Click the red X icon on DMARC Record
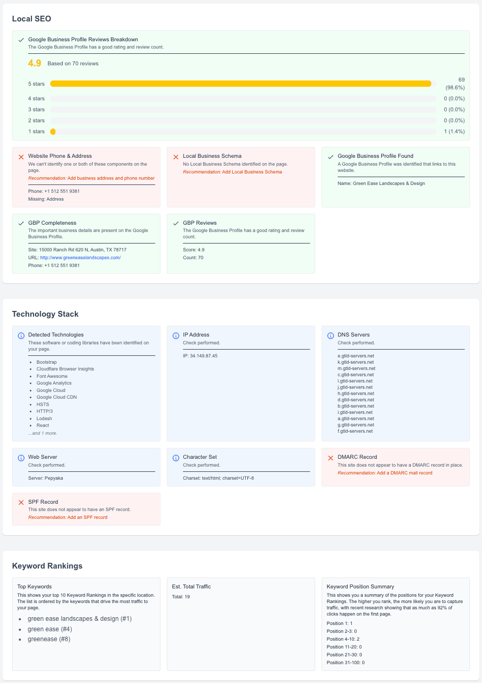This screenshot has width=482, height=683. [x=330, y=457]
